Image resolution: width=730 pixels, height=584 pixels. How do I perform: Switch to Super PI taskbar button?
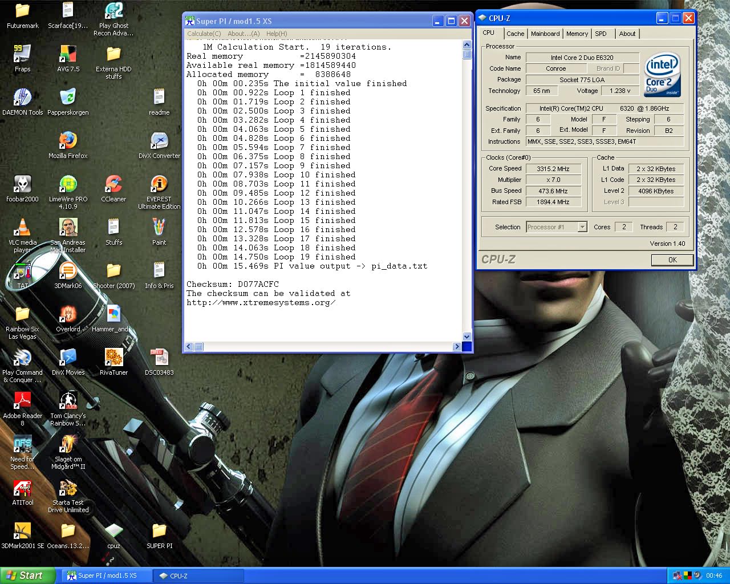coord(107,576)
